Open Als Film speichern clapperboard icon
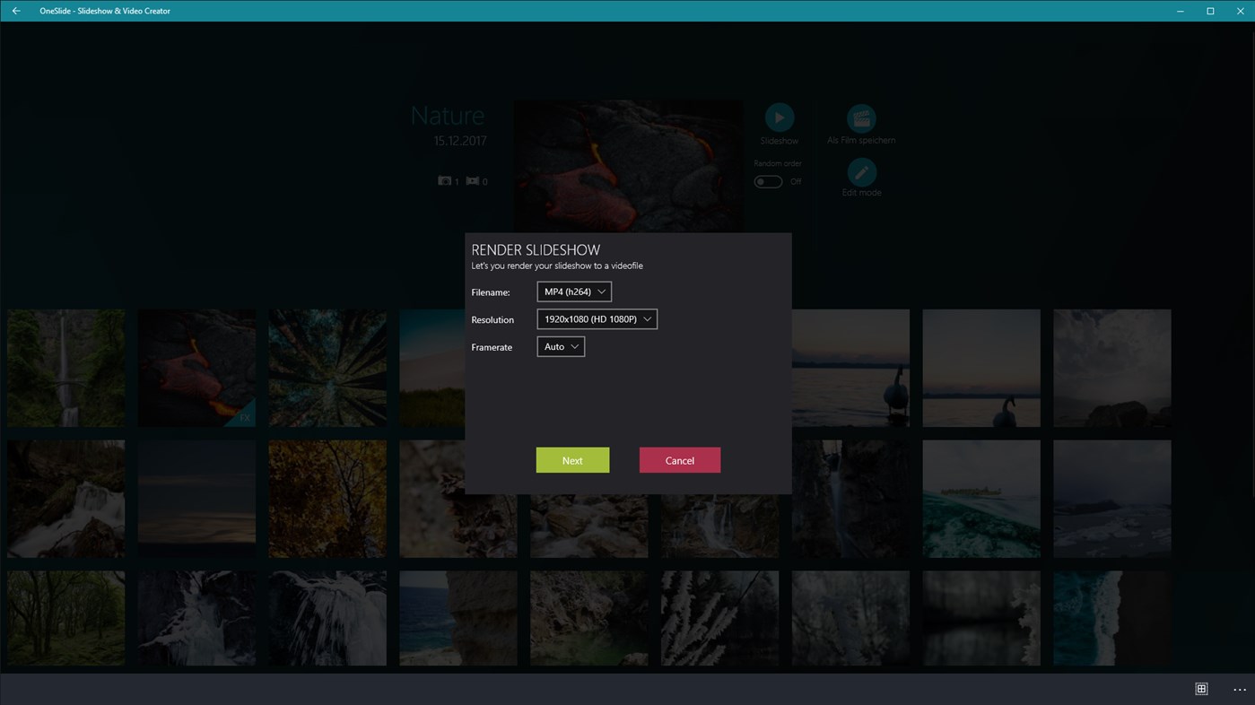Image resolution: width=1255 pixels, height=705 pixels. point(860,117)
